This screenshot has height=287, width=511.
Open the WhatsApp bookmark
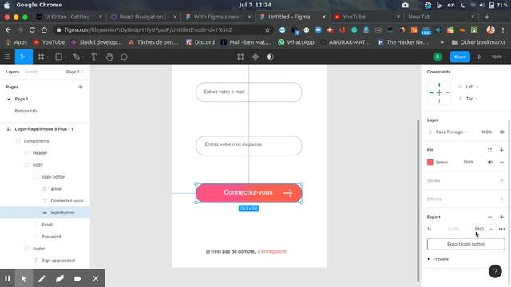(296, 42)
